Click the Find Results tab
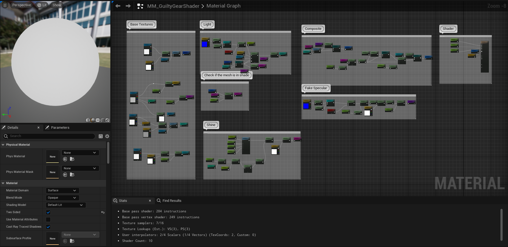This screenshot has height=247, width=508. 172,201
